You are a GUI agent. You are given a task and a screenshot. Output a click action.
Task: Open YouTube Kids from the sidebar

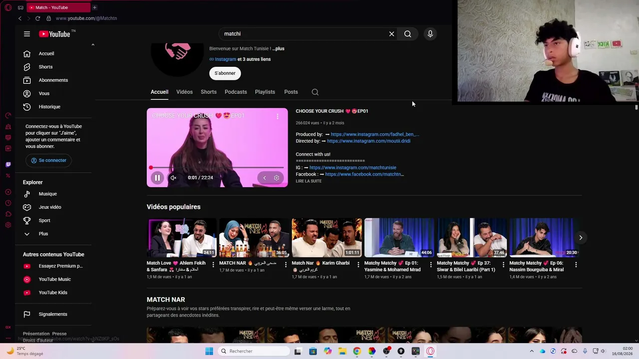tap(53, 293)
